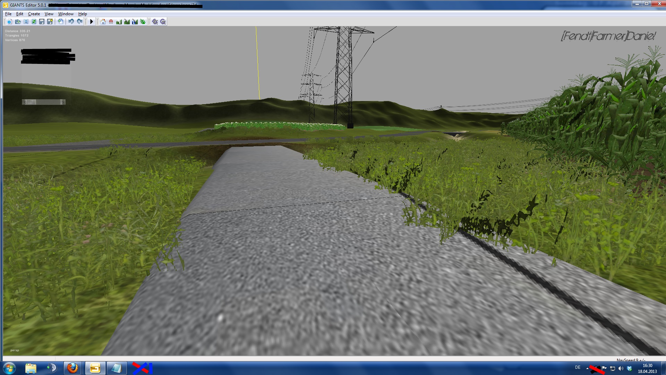
Task: Select the terrain detail texture paint icon
Action: (x=127, y=22)
